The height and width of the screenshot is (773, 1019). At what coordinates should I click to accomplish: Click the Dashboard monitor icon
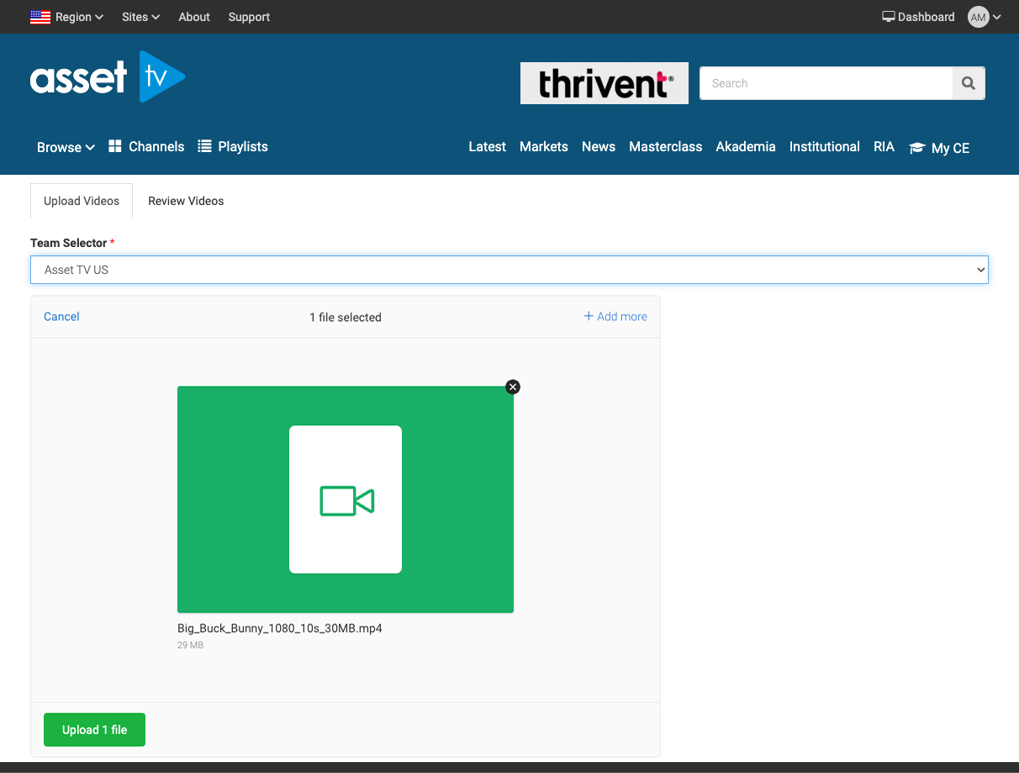pos(889,17)
